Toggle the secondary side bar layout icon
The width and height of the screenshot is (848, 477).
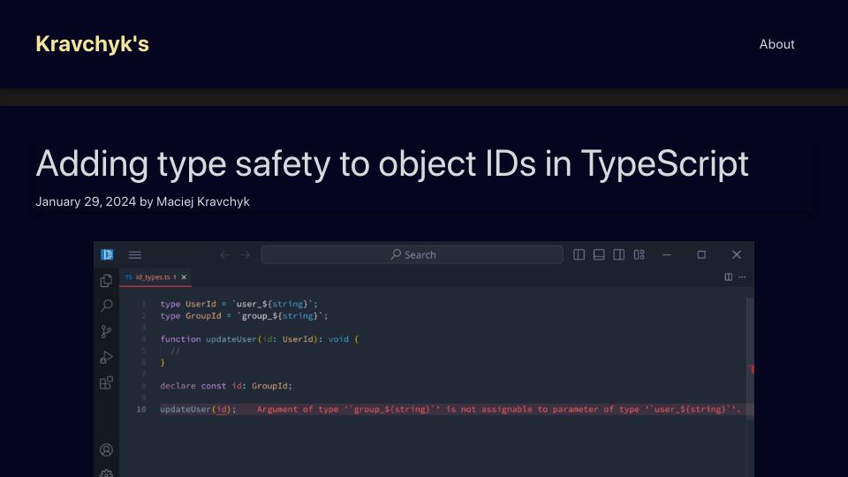pos(618,254)
